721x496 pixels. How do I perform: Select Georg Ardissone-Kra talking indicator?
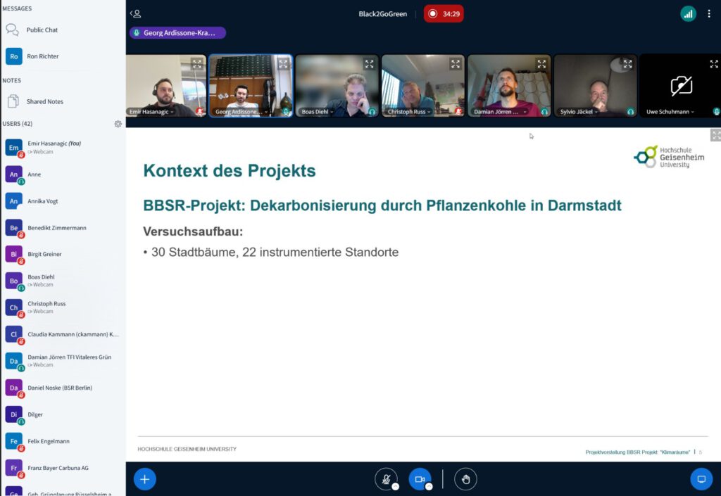pyautogui.click(x=177, y=33)
